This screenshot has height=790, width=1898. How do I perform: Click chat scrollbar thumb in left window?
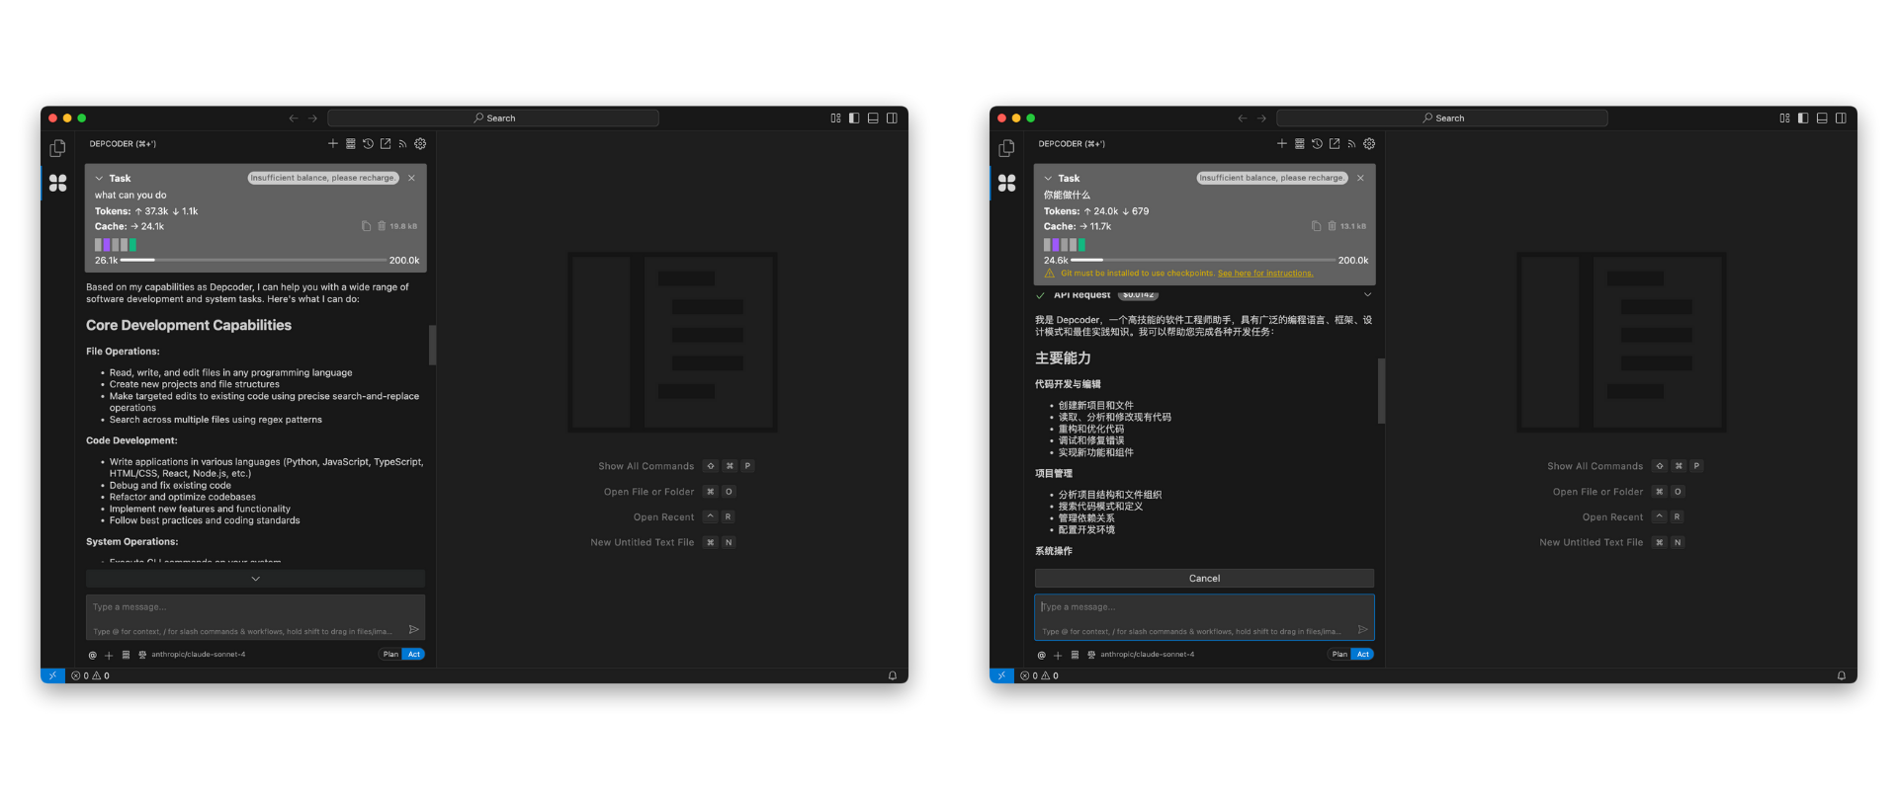pyautogui.click(x=432, y=345)
